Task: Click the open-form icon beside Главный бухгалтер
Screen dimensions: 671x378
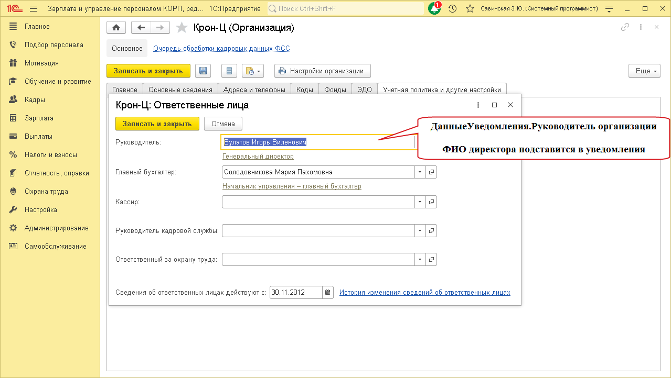Action: click(x=432, y=172)
